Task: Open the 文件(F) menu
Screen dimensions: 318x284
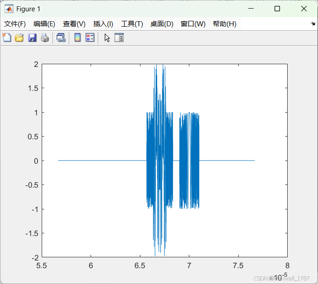Action: (x=15, y=24)
